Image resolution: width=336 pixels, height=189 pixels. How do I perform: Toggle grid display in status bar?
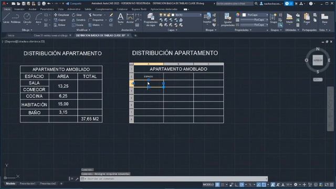click(x=217, y=184)
